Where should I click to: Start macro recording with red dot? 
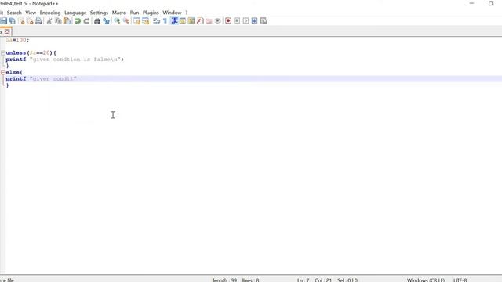(x=228, y=21)
